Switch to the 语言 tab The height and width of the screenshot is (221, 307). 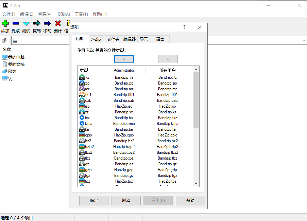[161, 39]
